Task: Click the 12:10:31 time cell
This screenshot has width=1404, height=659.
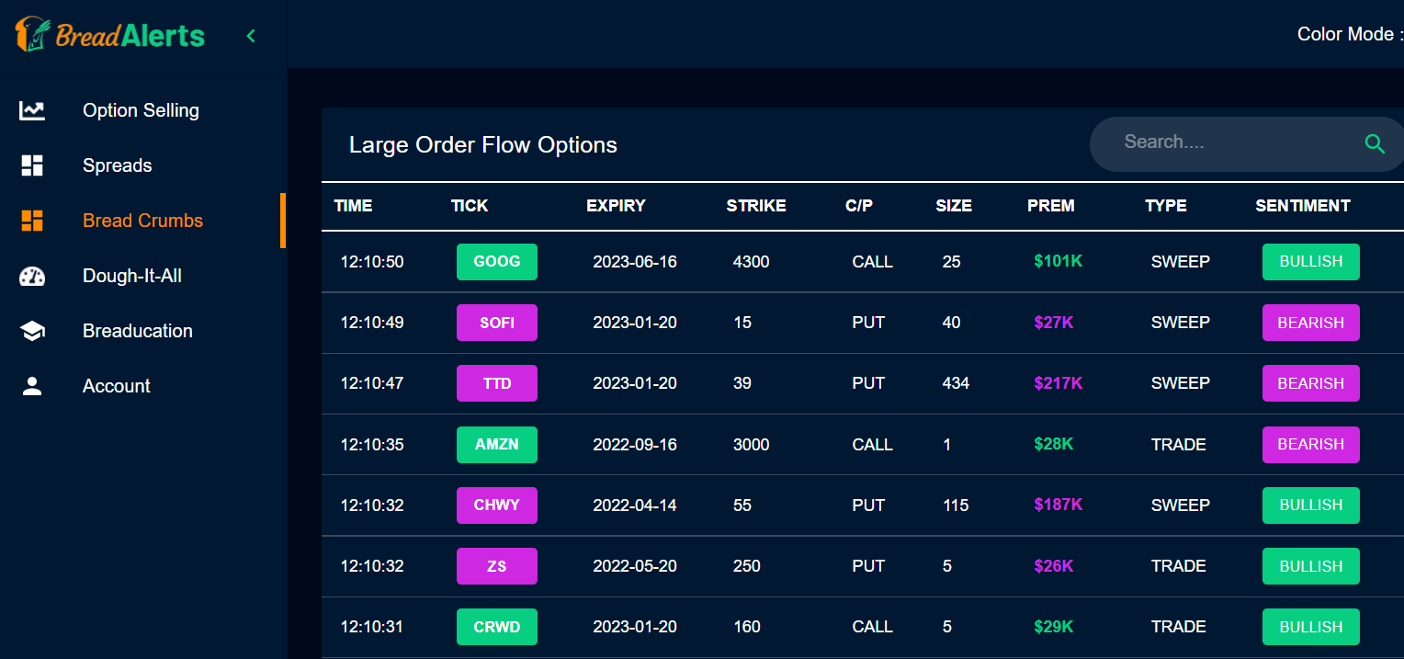Action: (x=372, y=627)
